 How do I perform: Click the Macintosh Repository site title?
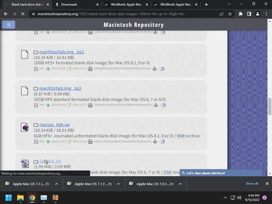[x=134, y=25]
